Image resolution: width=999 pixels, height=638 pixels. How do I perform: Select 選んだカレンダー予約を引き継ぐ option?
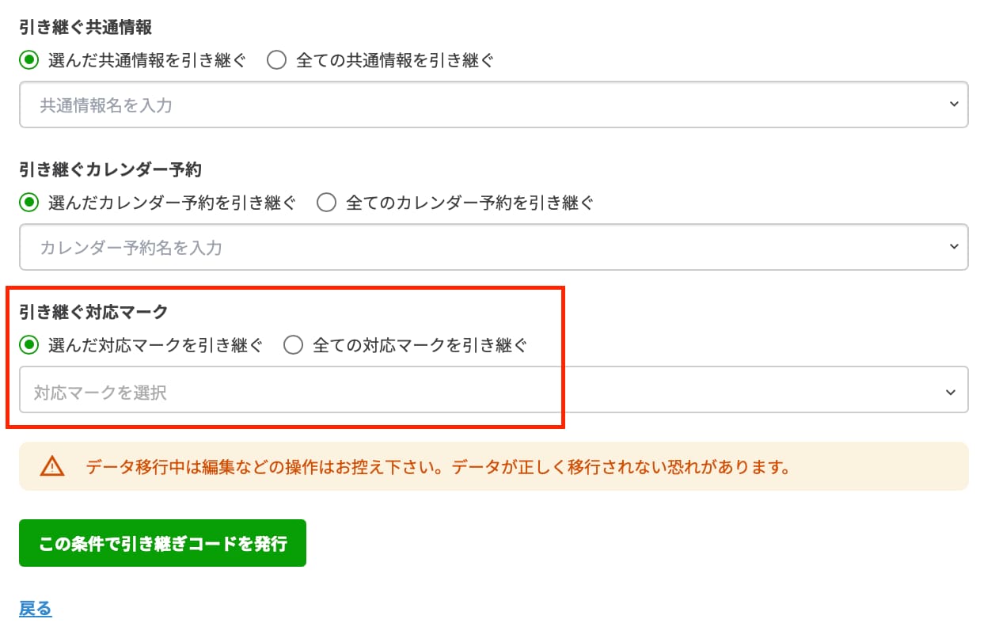point(28,203)
